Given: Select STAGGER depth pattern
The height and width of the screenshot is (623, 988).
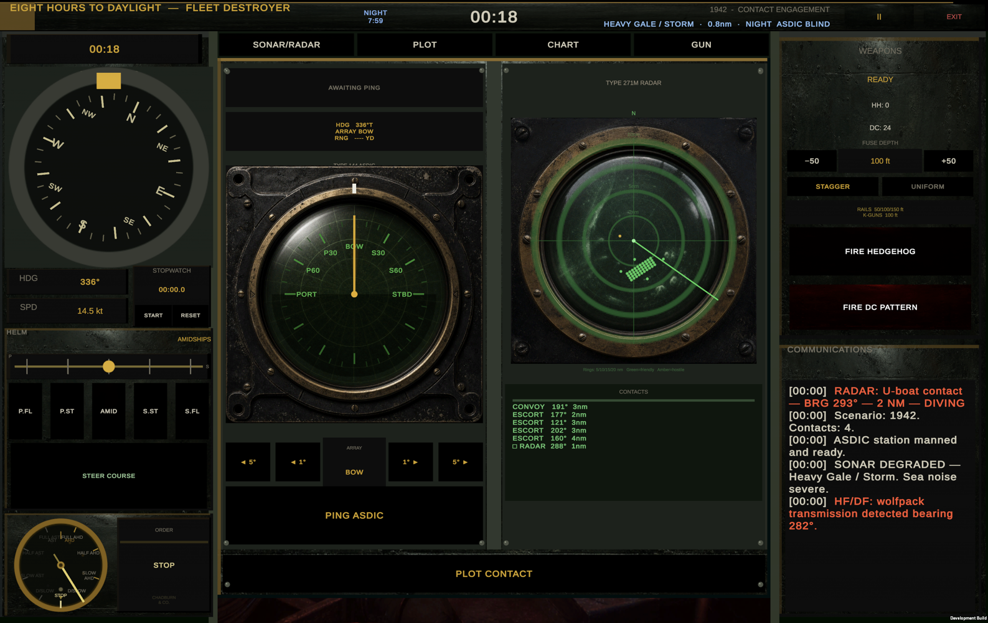Looking at the screenshot, I should pos(832,187).
